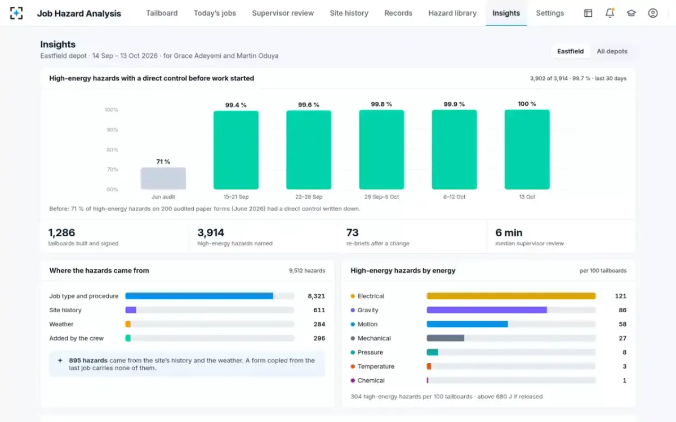The image size is (676, 422).
Task: Click the Weather hazards bar
Action: pos(210,324)
